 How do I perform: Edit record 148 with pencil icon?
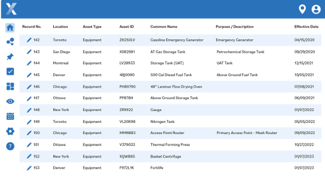click(x=29, y=110)
